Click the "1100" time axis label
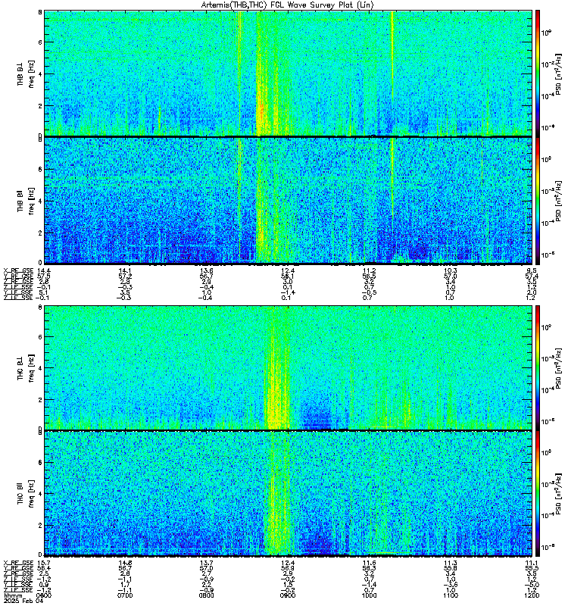 click(x=451, y=595)
